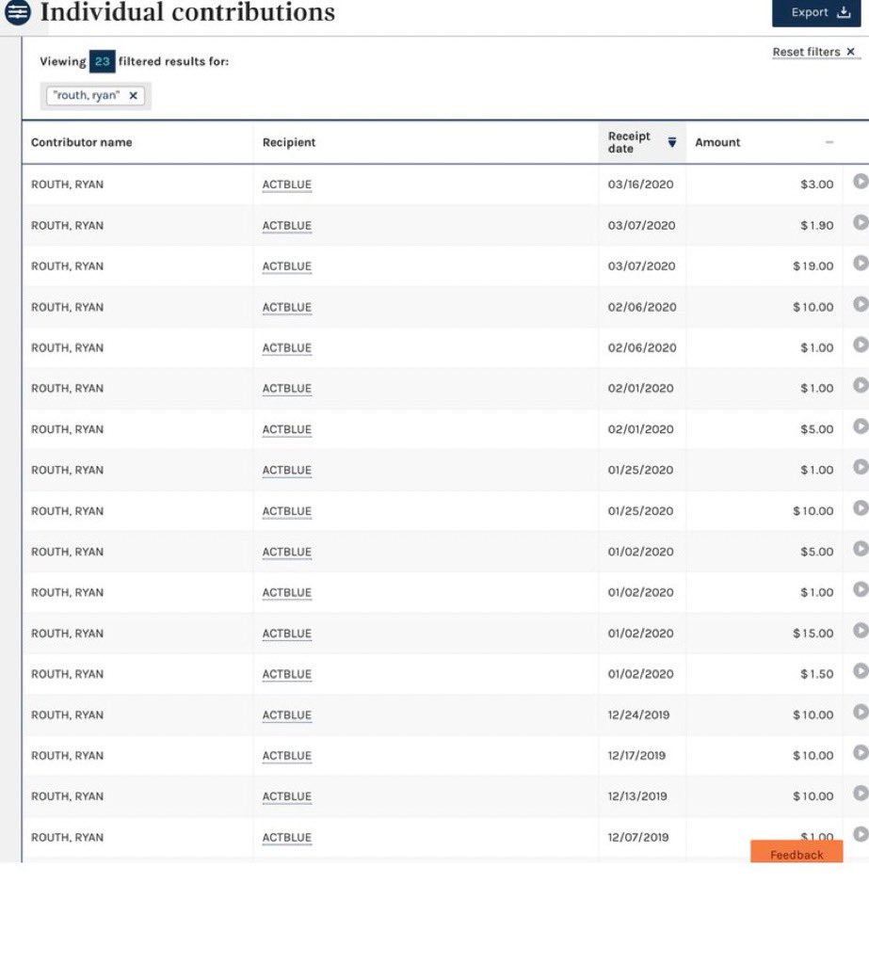Expand details for the $1.90 contribution row

click(x=861, y=222)
